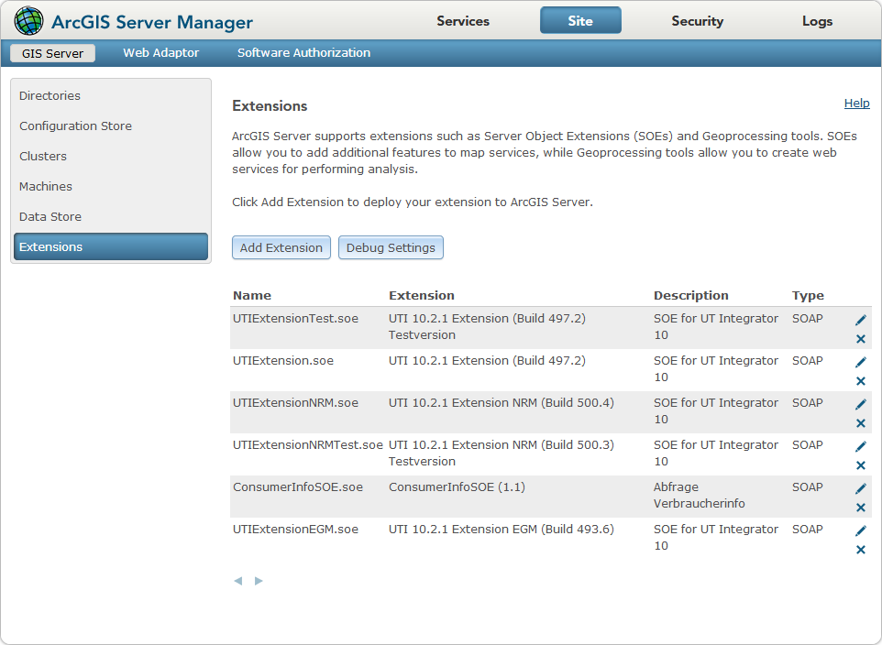Select the Site tab
This screenshot has height=645, width=882.
click(580, 21)
